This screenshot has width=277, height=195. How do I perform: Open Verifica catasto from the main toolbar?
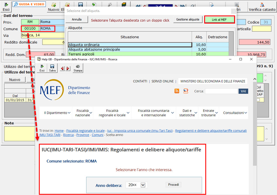pyautogui.click(x=262, y=7)
